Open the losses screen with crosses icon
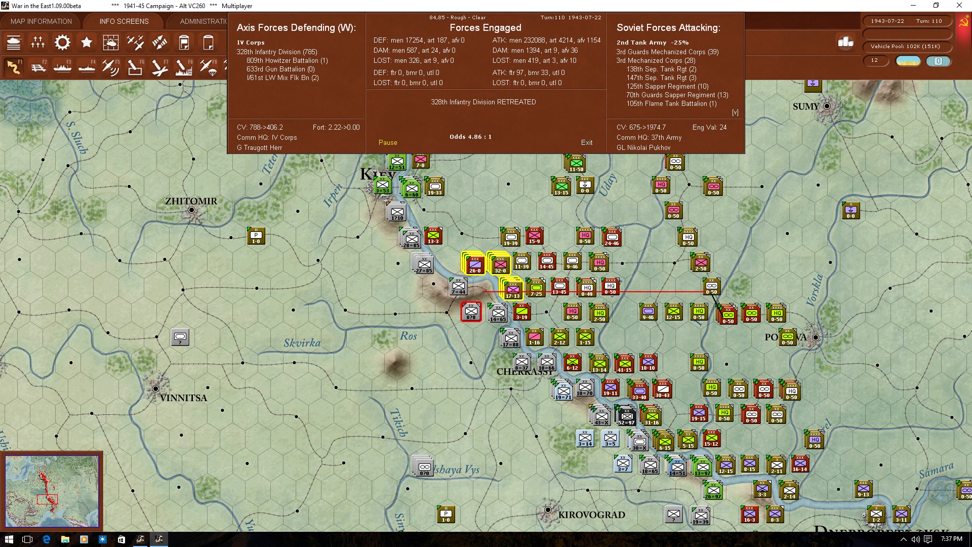This screenshot has height=547, width=972. pyautogui.click(x=38, y=43)
